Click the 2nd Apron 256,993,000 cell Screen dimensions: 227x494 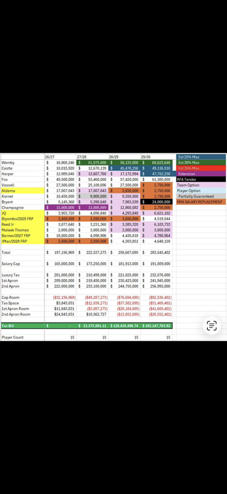pyautogui.click(x=157, y=287)
